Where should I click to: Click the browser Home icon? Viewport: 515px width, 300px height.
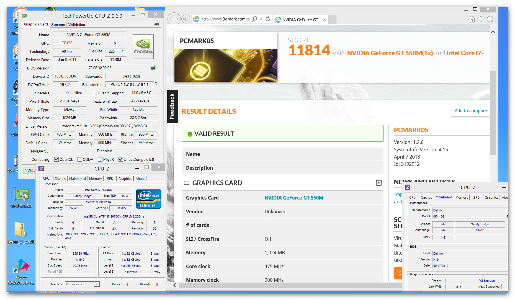coord(472,19)
